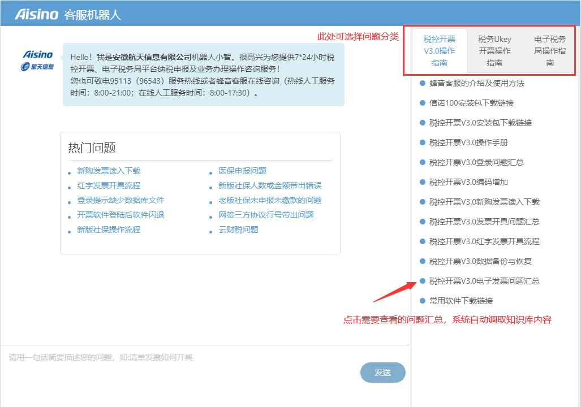
Task: Open 税控开票V3.0登录问题汇总
Action: pos(476,162)
